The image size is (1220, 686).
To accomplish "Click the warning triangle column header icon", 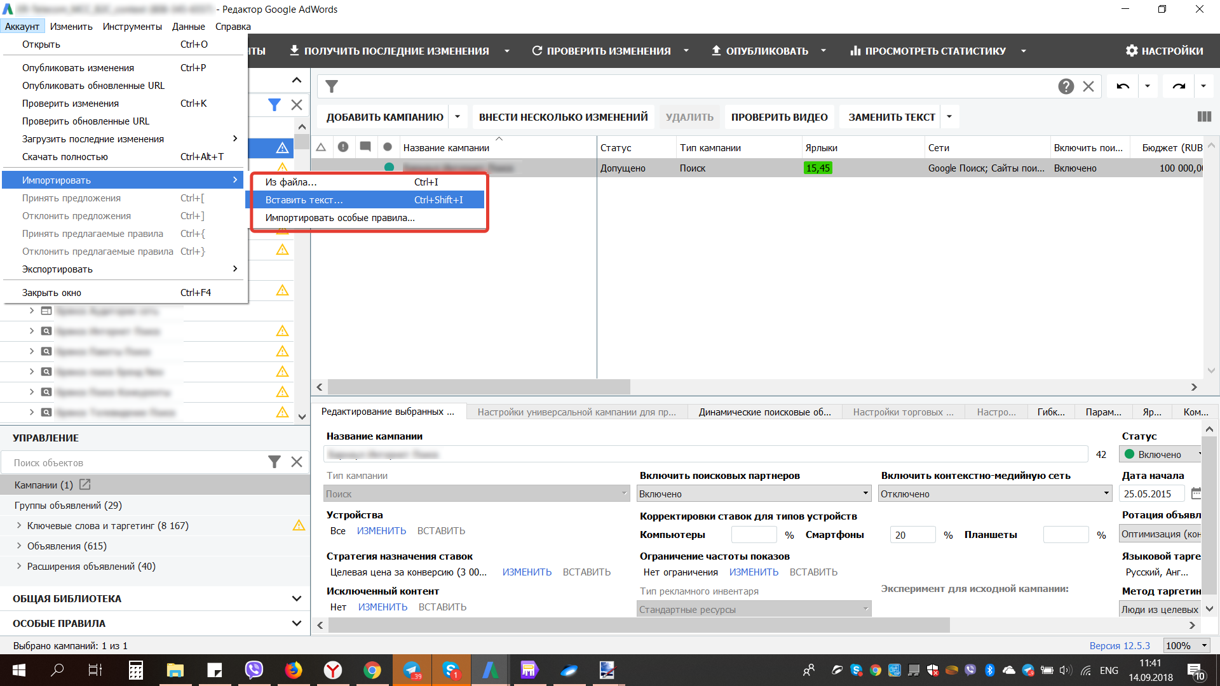I will (321, 147).
